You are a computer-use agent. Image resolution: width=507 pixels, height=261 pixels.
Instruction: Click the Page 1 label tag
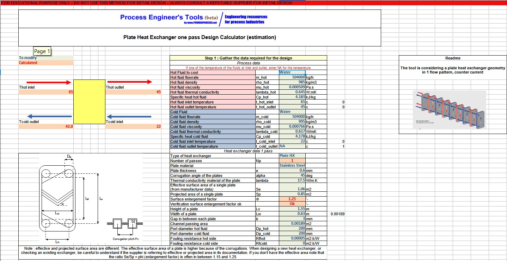[x=42, y=51]
